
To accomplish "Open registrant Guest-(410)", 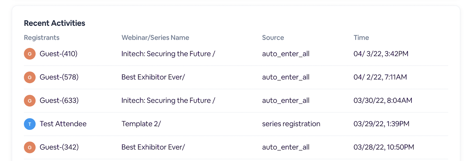I will pos(58,54).
